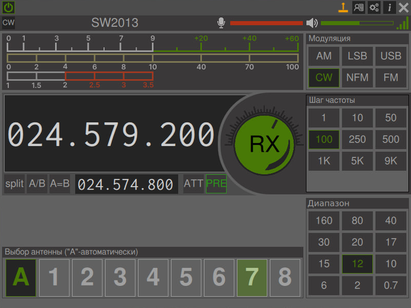Open the contact card icon
Image resolution: width=411 pixels, height=308 pixels.
[358, 7]
